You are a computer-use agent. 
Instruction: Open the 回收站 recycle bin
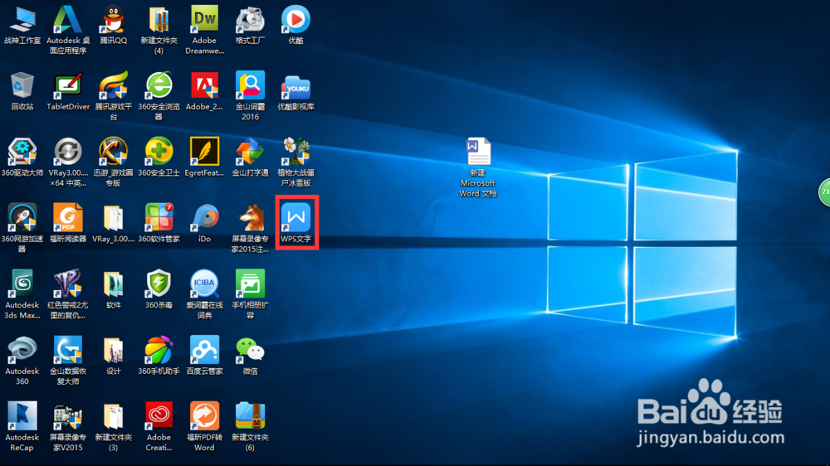pos(22,86)
